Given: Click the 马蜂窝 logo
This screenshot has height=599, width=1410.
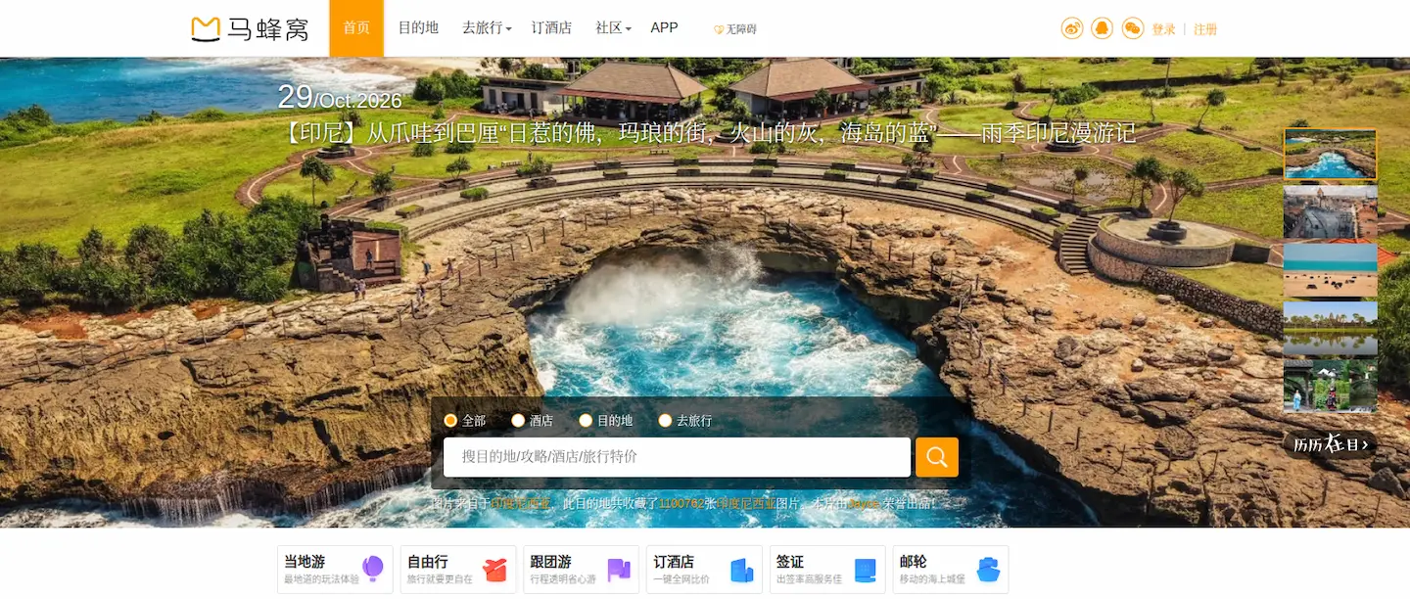Looking at the screenshot, I should click(250, 29).
